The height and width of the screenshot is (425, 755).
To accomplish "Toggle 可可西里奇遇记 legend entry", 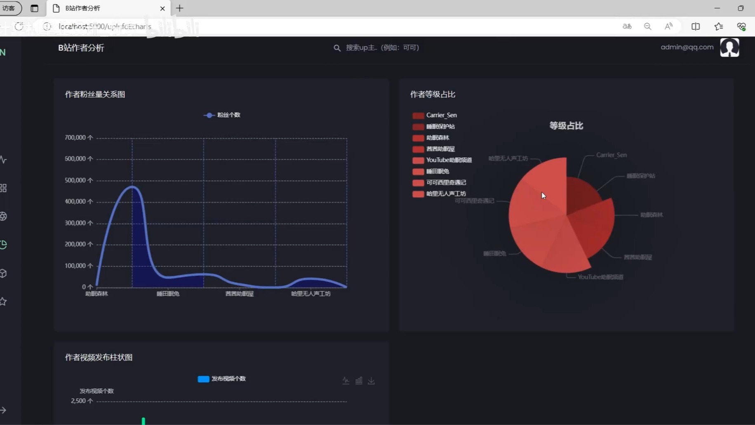I will point(439,182).
